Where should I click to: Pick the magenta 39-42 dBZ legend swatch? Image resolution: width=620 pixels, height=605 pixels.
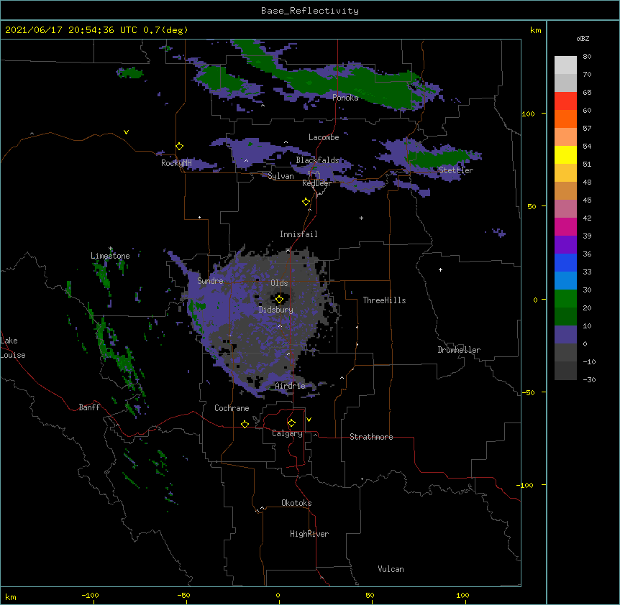click(x=565, y=226)
